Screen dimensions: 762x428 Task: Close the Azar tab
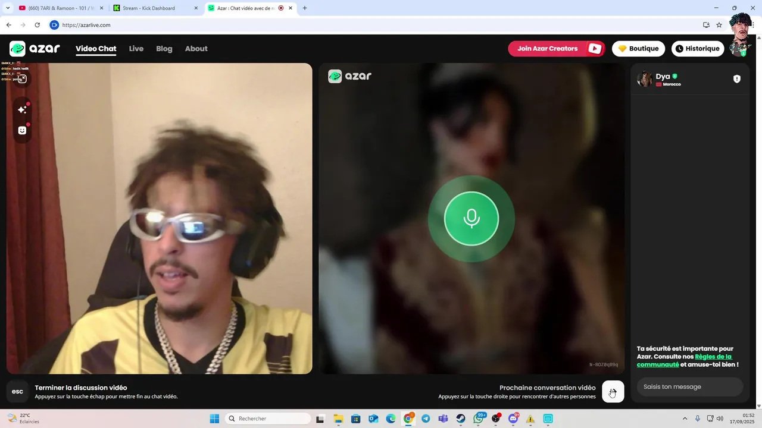(x=291, y=8)
